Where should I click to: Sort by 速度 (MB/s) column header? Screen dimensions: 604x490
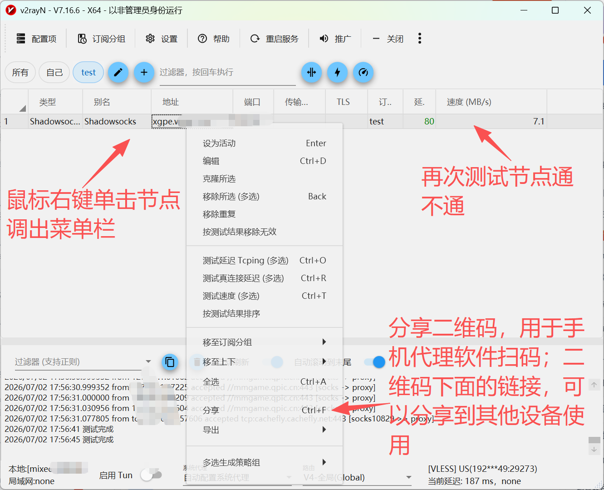click(491, 102)
